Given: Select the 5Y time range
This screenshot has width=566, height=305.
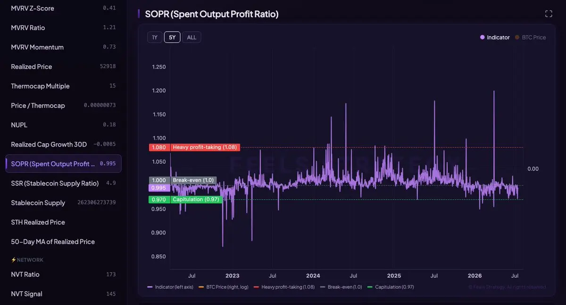Looking at the screenshot, I should [x=172, y=37].
